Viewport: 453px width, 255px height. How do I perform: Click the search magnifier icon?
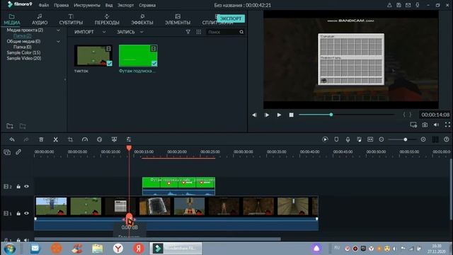click(241, 32)
